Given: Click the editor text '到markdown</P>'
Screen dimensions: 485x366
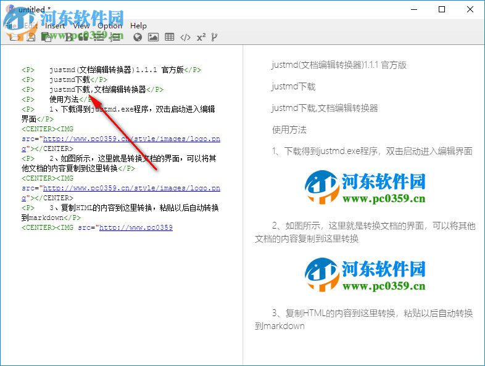Looking at the screenshot, I should (x=51, y=218).
